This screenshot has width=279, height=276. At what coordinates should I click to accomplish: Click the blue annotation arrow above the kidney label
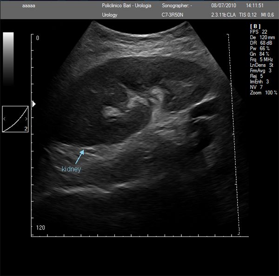(x=79, y=156)
